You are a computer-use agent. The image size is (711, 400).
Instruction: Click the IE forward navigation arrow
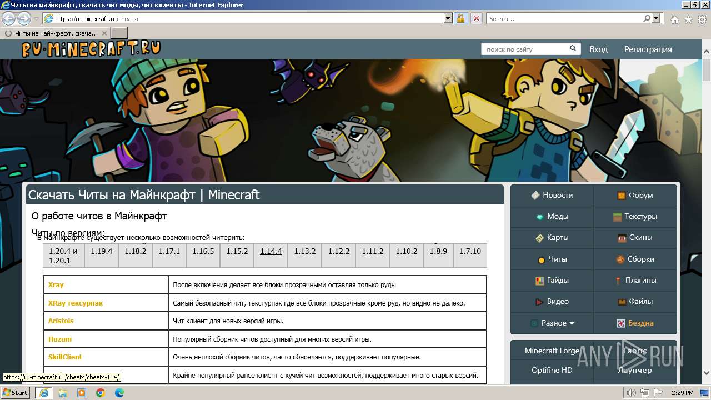point(24,18)
